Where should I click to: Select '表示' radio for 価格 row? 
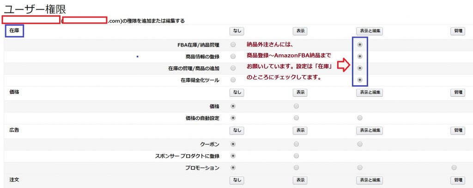pyautogui.click(x=296, y=106)
